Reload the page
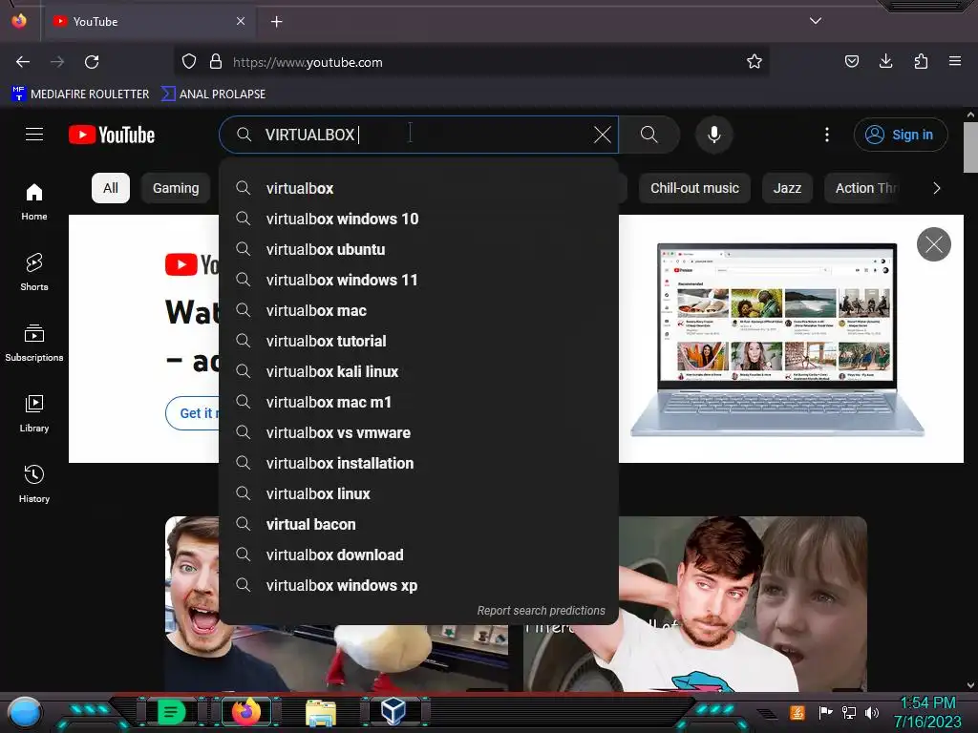The width and height of the screenshot is (978, 733). coord(92,62)
